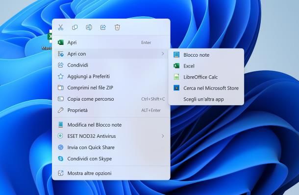This screenshot has height=195, width=299.
Task: Click the wrench icon for Proprietà
Action: 61,110
